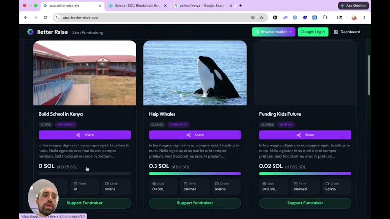The height and width of the screenshot is (219, 390).
Task: Click the Funding Kids Future progress bar
Action: pos(305,174)
